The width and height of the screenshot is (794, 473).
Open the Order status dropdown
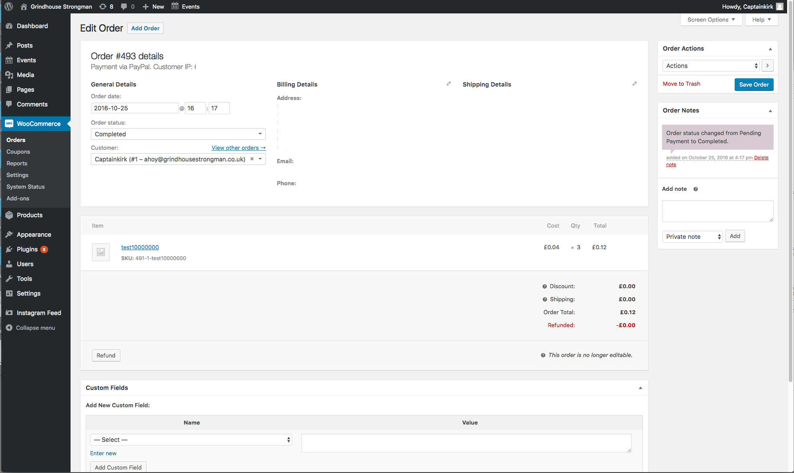pos(178,134)
